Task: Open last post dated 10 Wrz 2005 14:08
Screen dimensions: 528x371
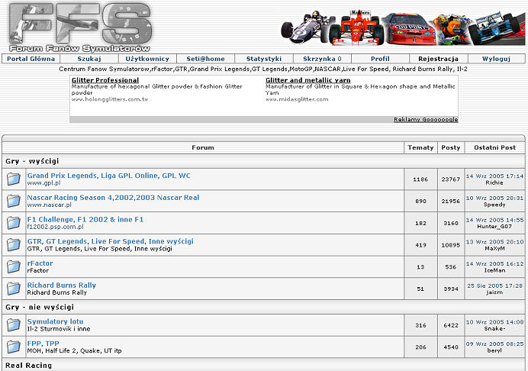Action: pos(494,322)
